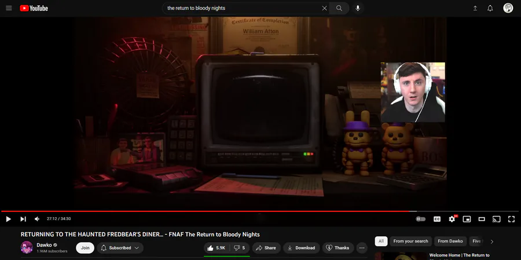Like the video (5.9K)
521x260 pixels.
(x=217, y=248)
